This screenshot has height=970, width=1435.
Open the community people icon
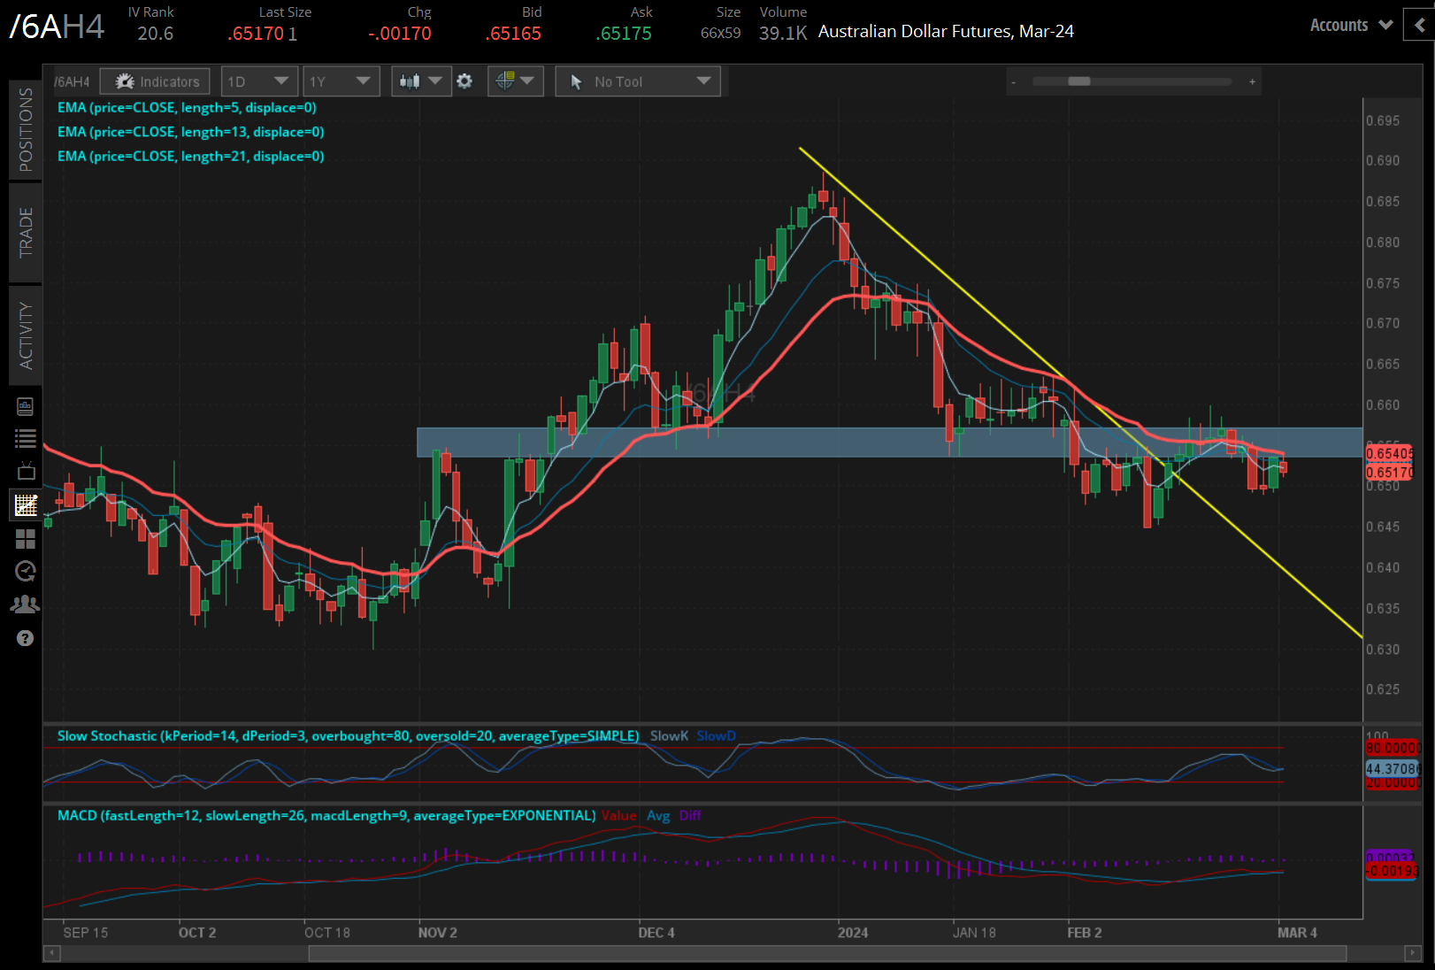(26, 604)
